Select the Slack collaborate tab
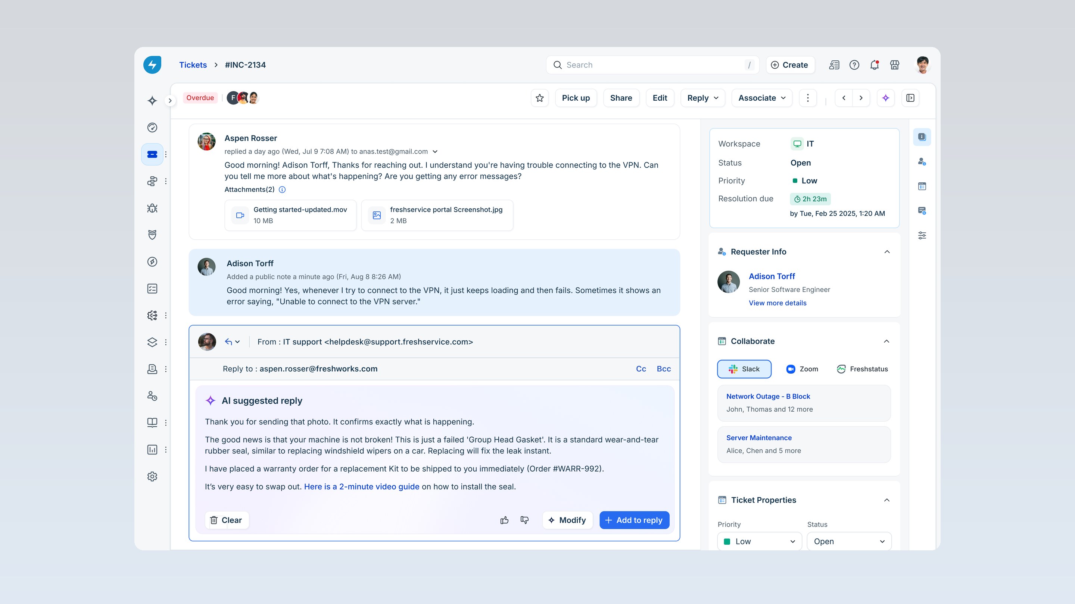 pos(744,369)
